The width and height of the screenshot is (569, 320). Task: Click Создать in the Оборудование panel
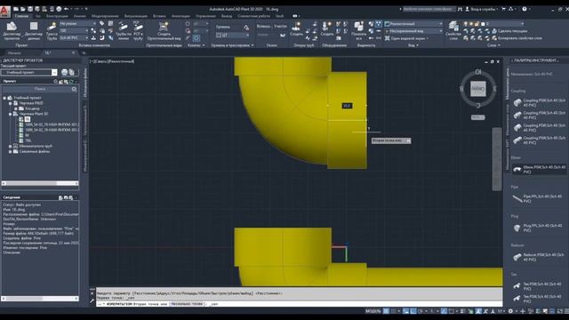(x=326, y=29)
